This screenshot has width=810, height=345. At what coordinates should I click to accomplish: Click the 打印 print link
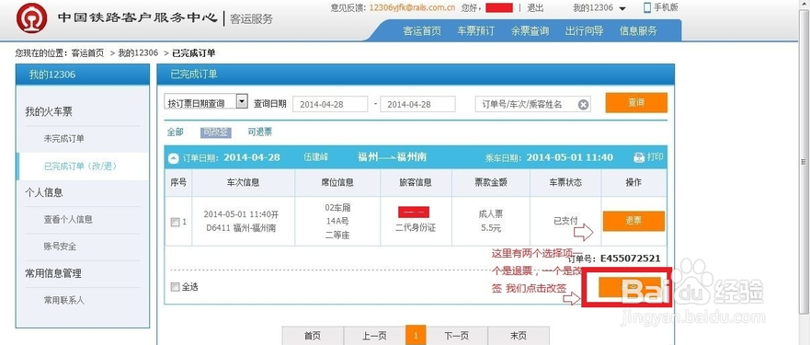click(655, 157)
